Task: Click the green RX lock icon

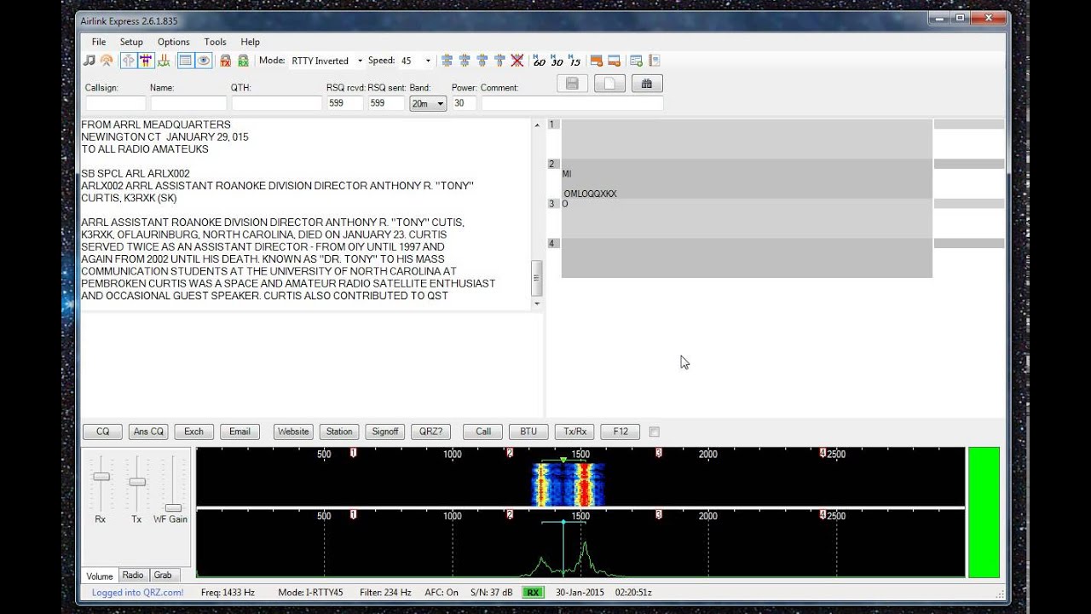Action: point(243,61)
